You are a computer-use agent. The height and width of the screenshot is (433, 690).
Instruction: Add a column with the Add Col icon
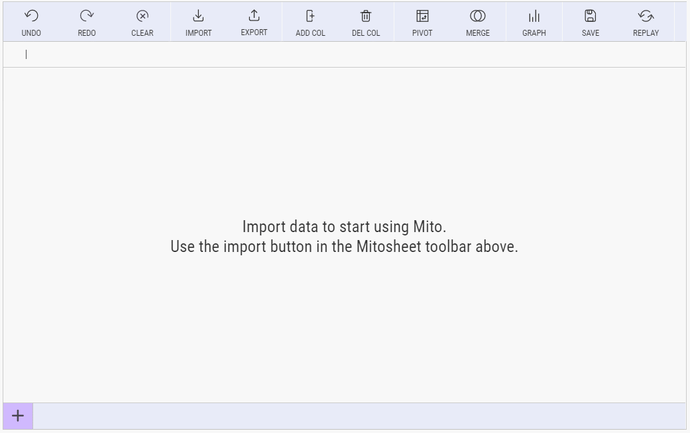[310, 16]
